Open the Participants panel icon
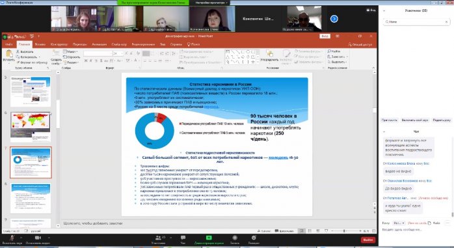 tap(158, 238)
